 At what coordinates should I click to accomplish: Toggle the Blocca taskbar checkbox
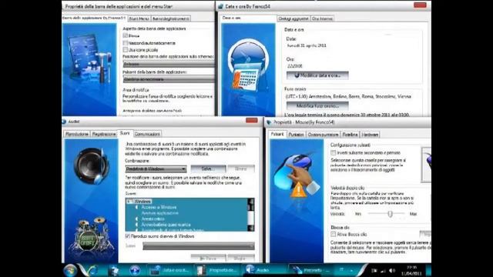(x=126, y=35)
